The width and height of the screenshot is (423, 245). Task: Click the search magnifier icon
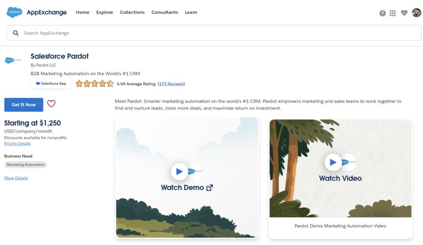click(16, 33)
